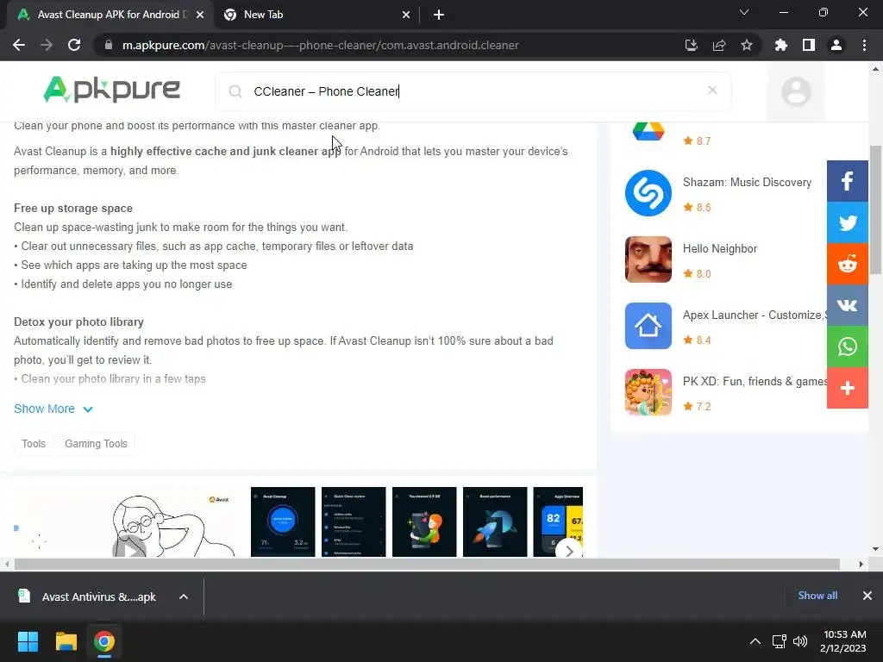The width and height of the screenshot is (883, 662).
Task: Open the Avast Cleanup home screenshot
Action: coord(283,521)
